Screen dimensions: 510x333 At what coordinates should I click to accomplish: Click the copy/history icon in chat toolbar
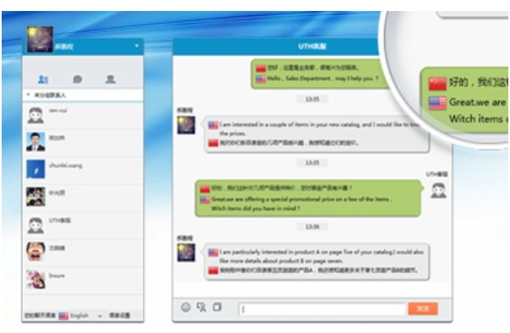[217, 307]
